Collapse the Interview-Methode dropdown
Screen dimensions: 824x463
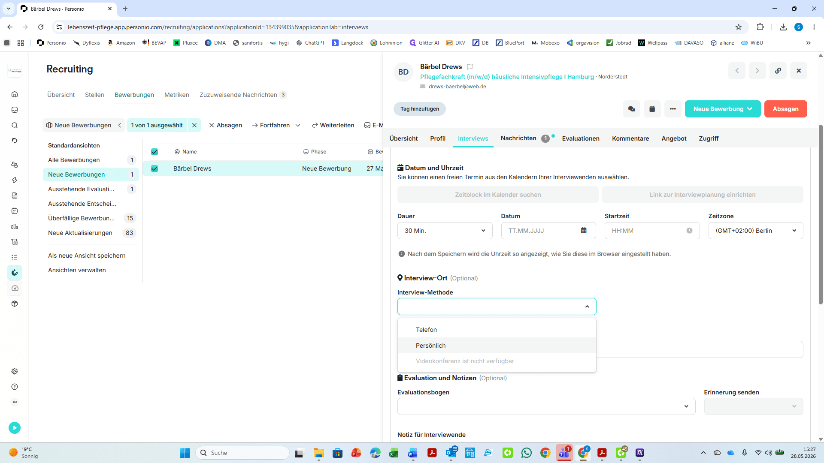click(587, 307)
